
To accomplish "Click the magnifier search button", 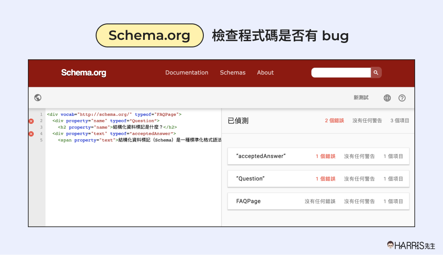I will (x=376, y=73).
